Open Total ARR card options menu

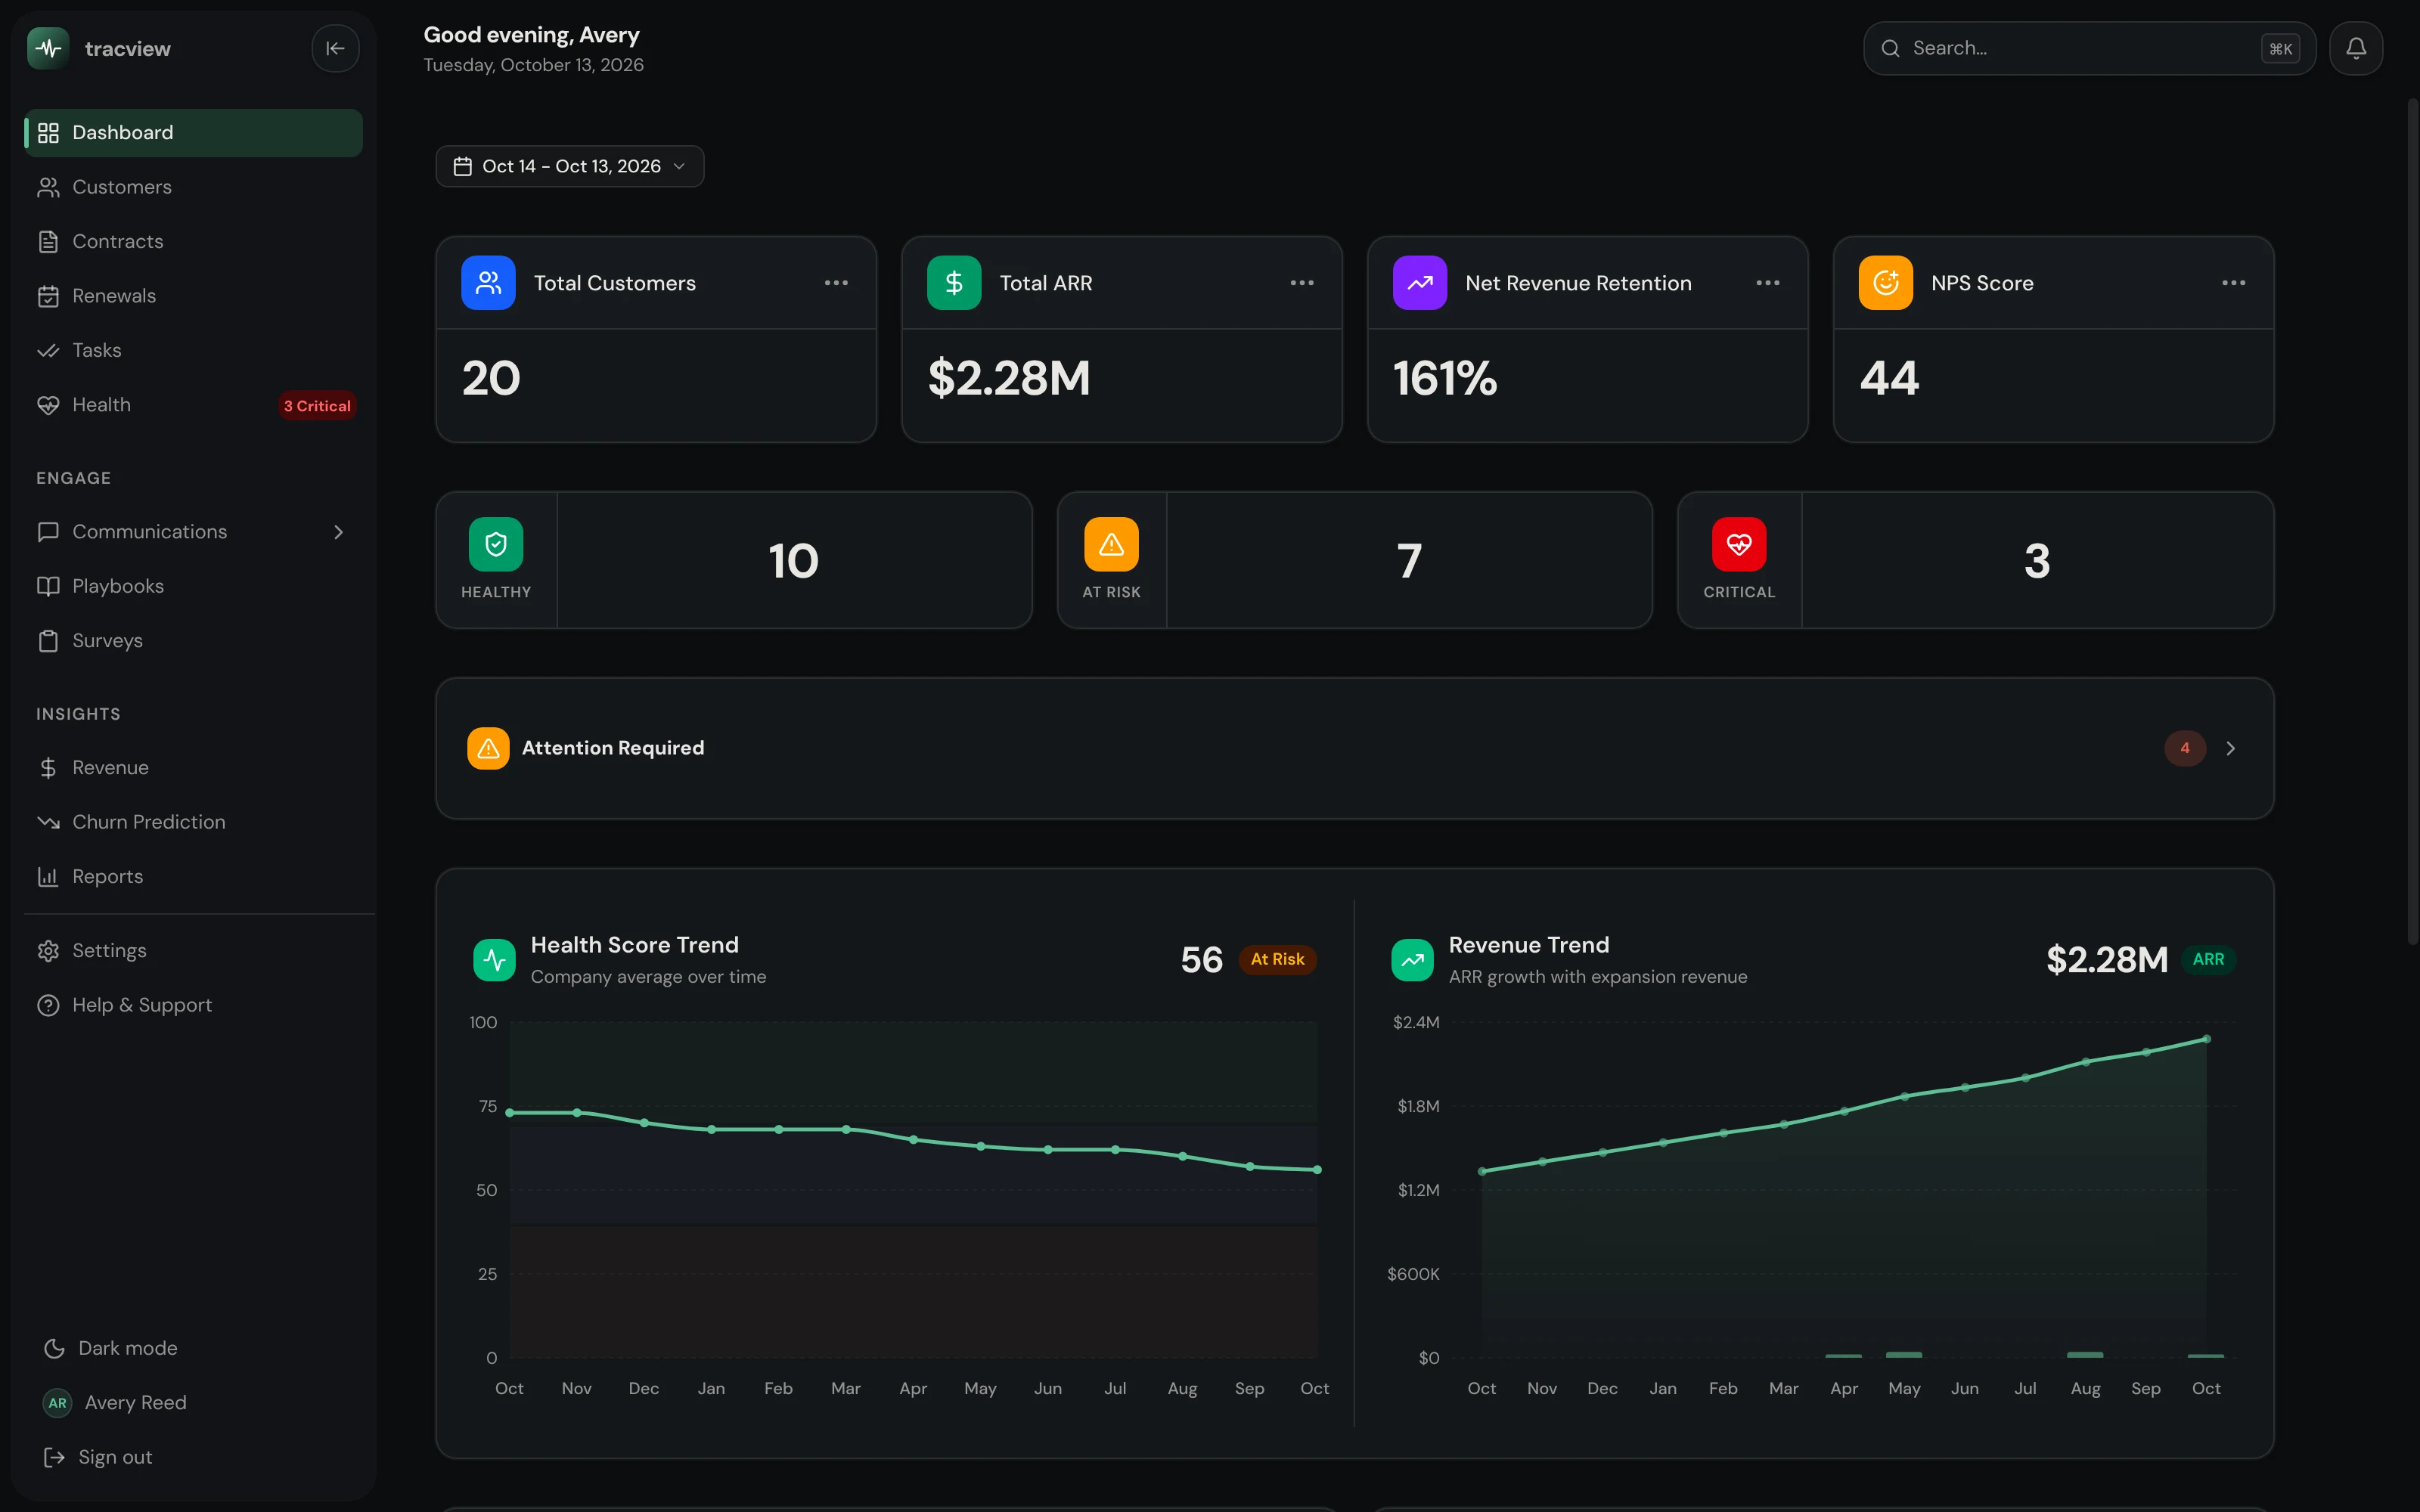tap(1302, 283)
